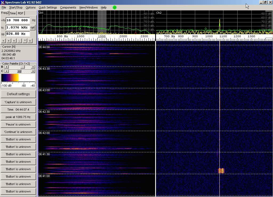Open the View/Windows menu

coord(88,7)
